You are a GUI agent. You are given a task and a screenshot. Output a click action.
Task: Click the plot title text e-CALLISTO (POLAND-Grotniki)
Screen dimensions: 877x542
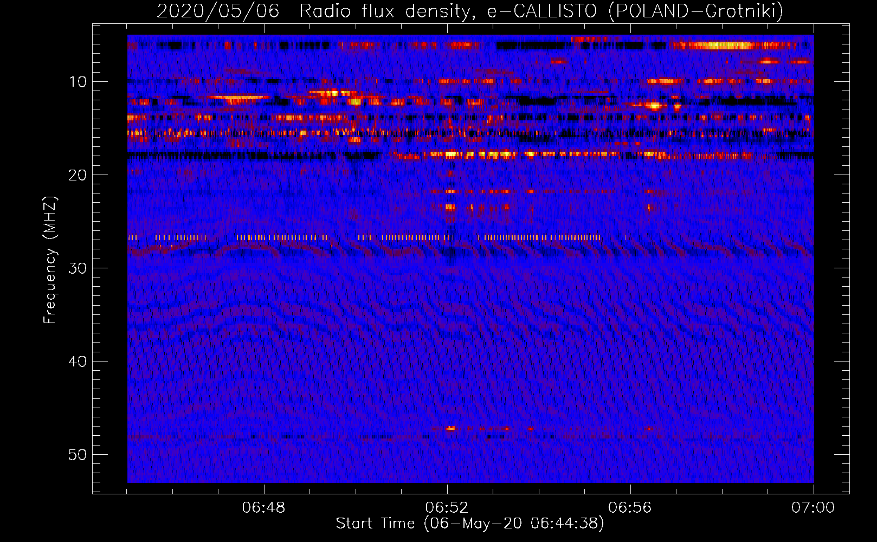coord(635,11)
